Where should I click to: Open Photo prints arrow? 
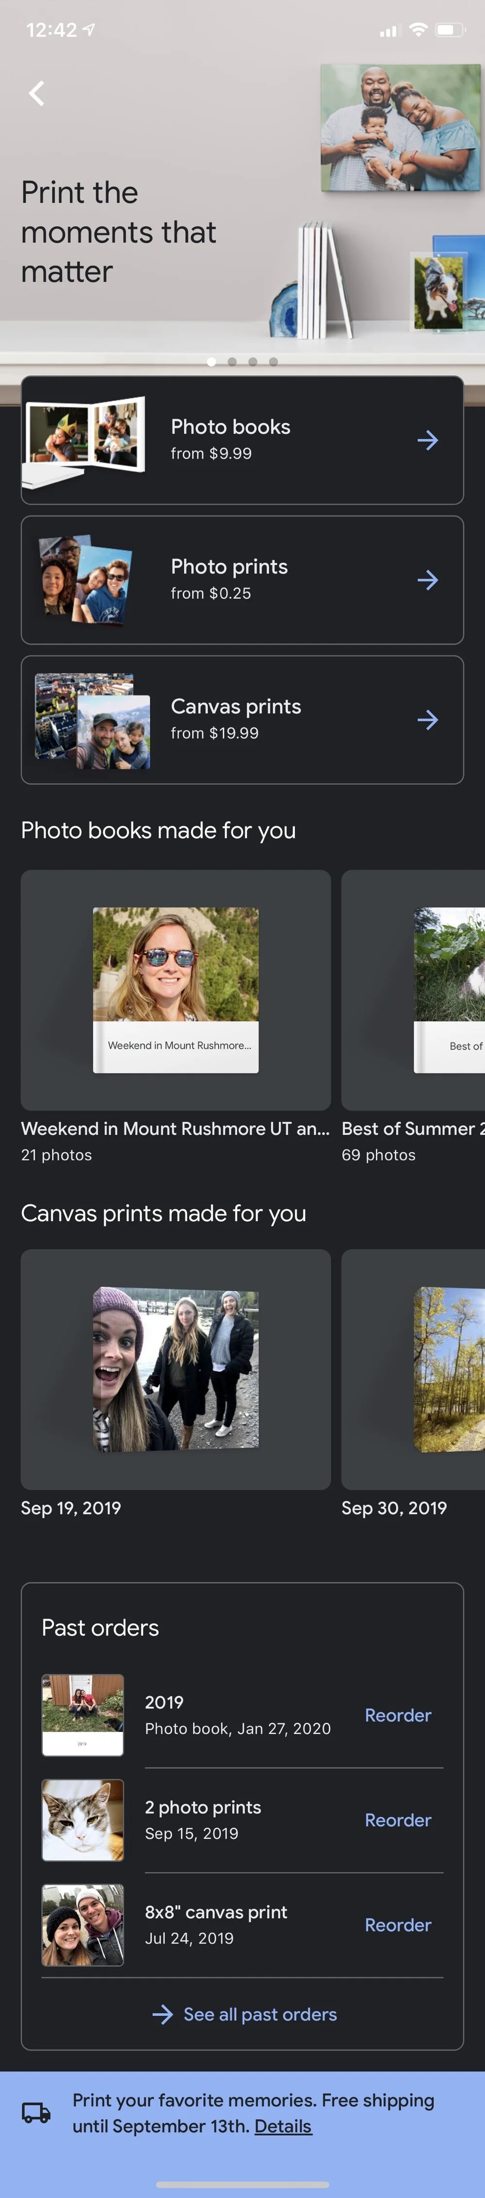(428, 580)
